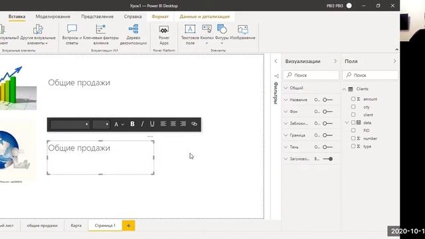Open font family dropdown in text toolbar
Screen dimensions: 425x239
pos(70,124)
